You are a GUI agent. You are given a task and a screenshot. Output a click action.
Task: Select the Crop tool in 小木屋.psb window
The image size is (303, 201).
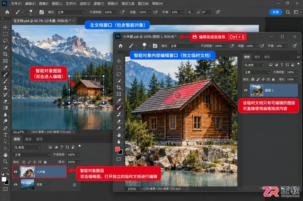(x=119, y=88)
